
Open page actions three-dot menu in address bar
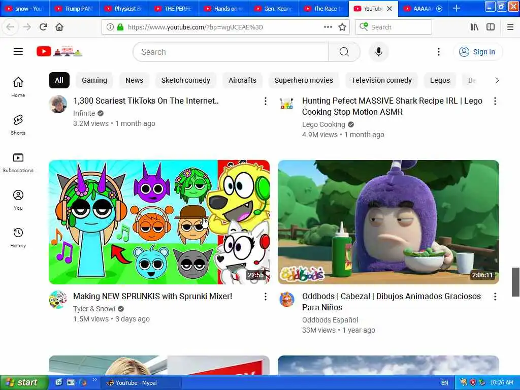pos(328,27)
